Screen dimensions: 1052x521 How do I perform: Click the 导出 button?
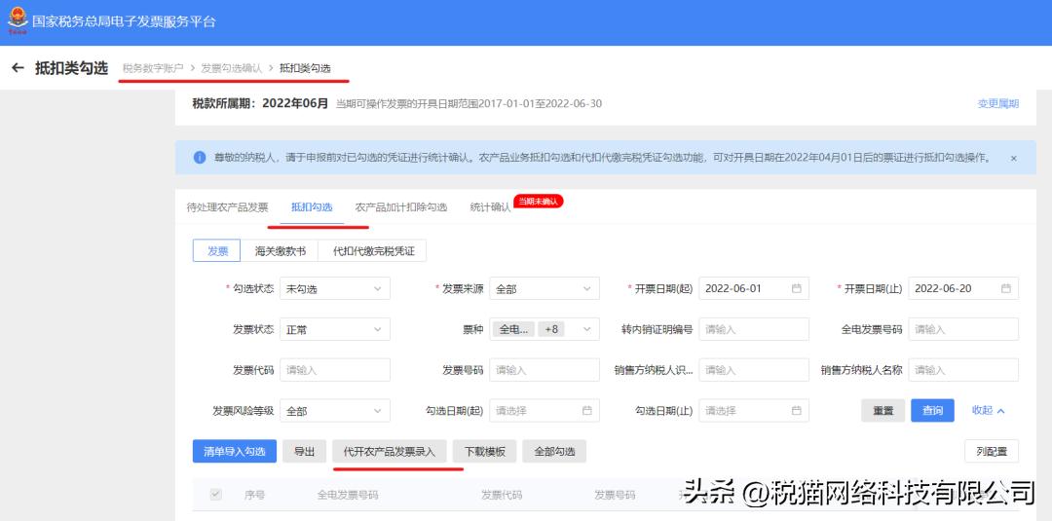point(304,451)
